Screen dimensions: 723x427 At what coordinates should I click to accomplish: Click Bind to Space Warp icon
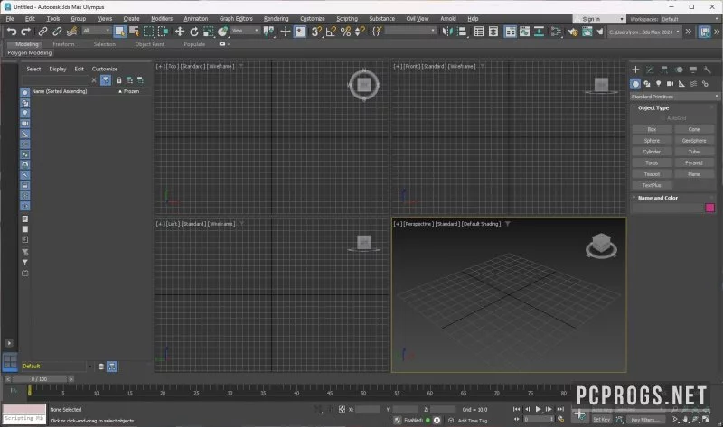tap(71, 32)
